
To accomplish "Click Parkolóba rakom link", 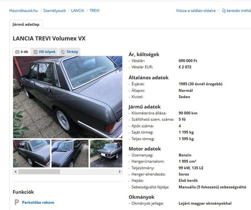I will click(x=38, y=203).
